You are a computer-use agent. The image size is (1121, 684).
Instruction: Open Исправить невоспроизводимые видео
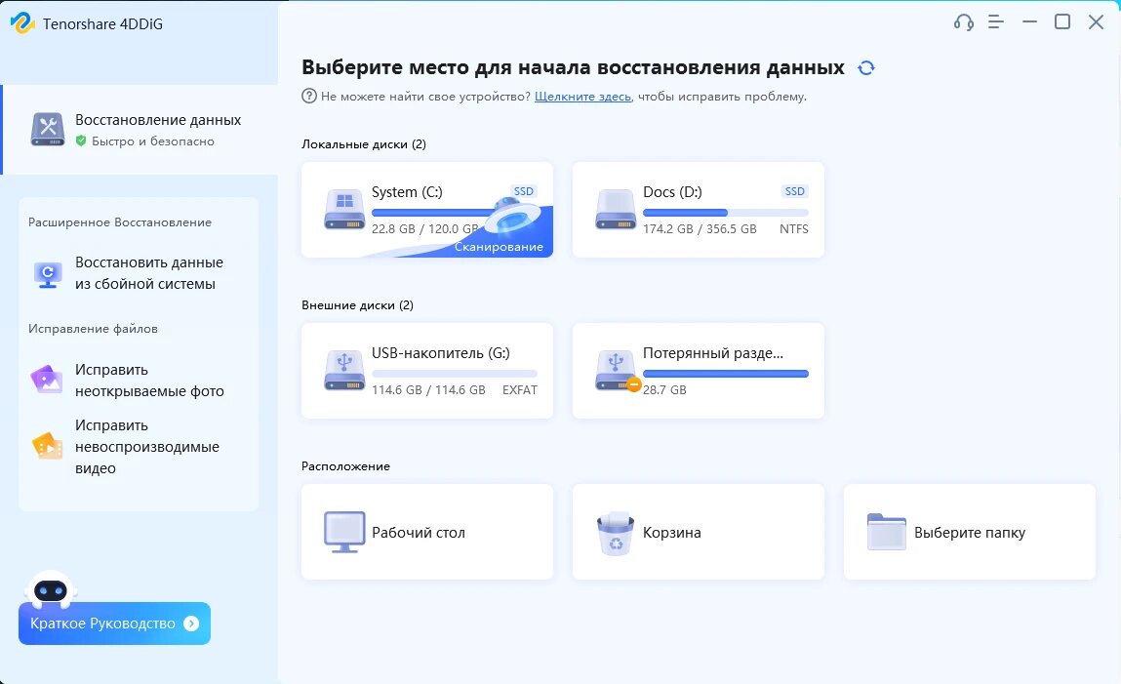[139, 447]
